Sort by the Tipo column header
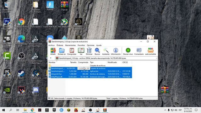The image size is (201, 113). (98, 62)
